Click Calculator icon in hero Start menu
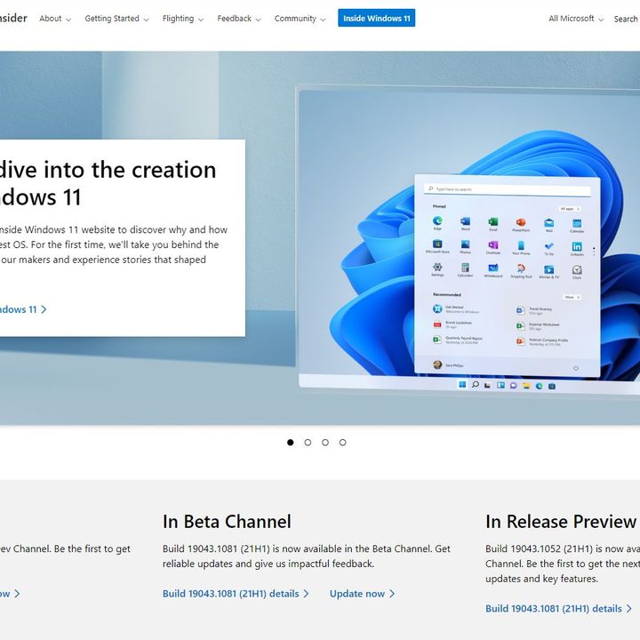The image size is (640, 640). click(x=465, y=268)
